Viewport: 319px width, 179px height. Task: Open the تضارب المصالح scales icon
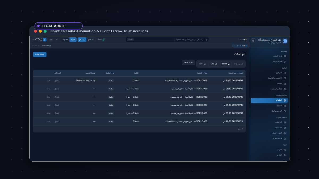coord(285,89)
